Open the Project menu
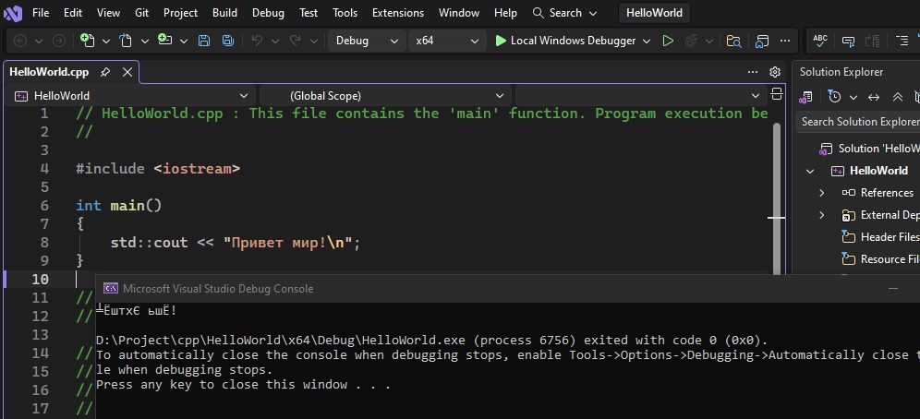The width and height of the screenshot is (920, 419). coord(181,12)
